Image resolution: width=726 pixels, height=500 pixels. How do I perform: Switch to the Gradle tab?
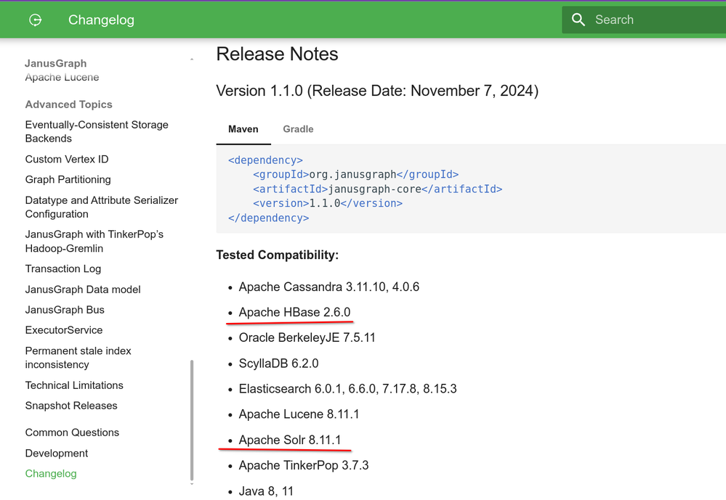tap(298, 129)
